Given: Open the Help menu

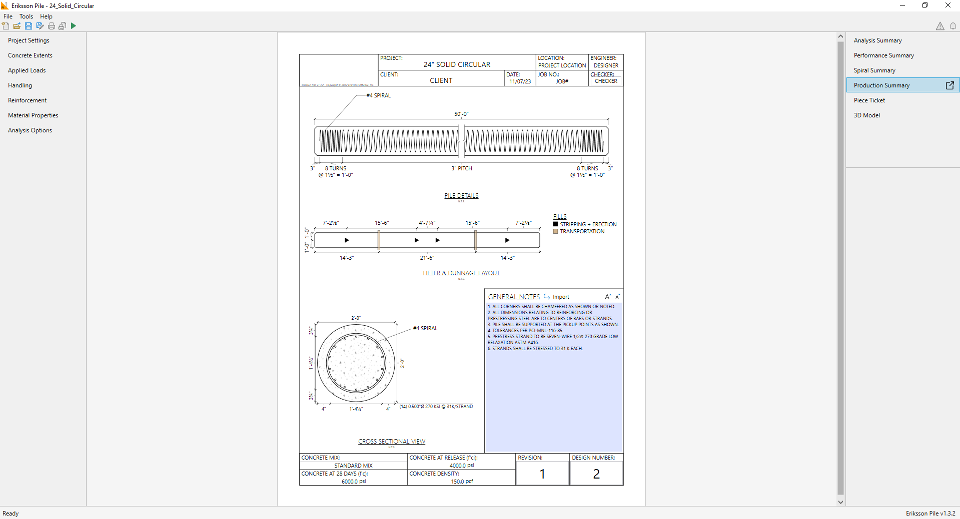Looking at the screenshot, I should (x=46, y=16).
